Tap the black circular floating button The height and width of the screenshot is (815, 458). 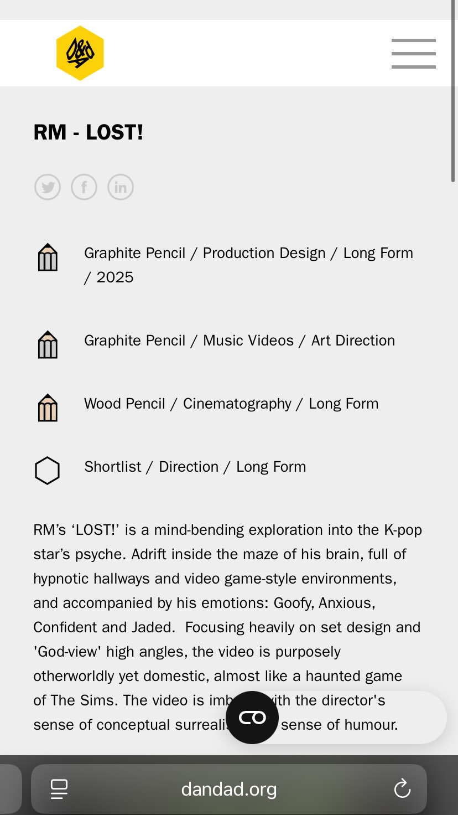click(x=252, y=718)
